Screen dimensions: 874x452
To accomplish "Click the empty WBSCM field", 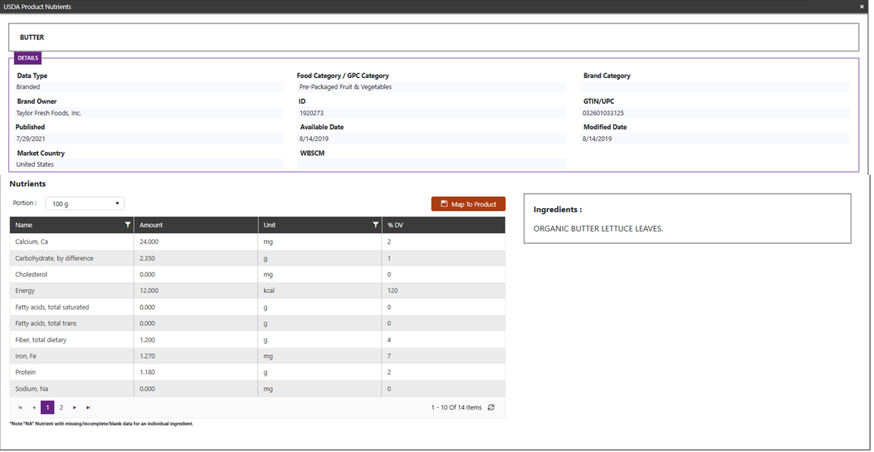I will [431, 164].
